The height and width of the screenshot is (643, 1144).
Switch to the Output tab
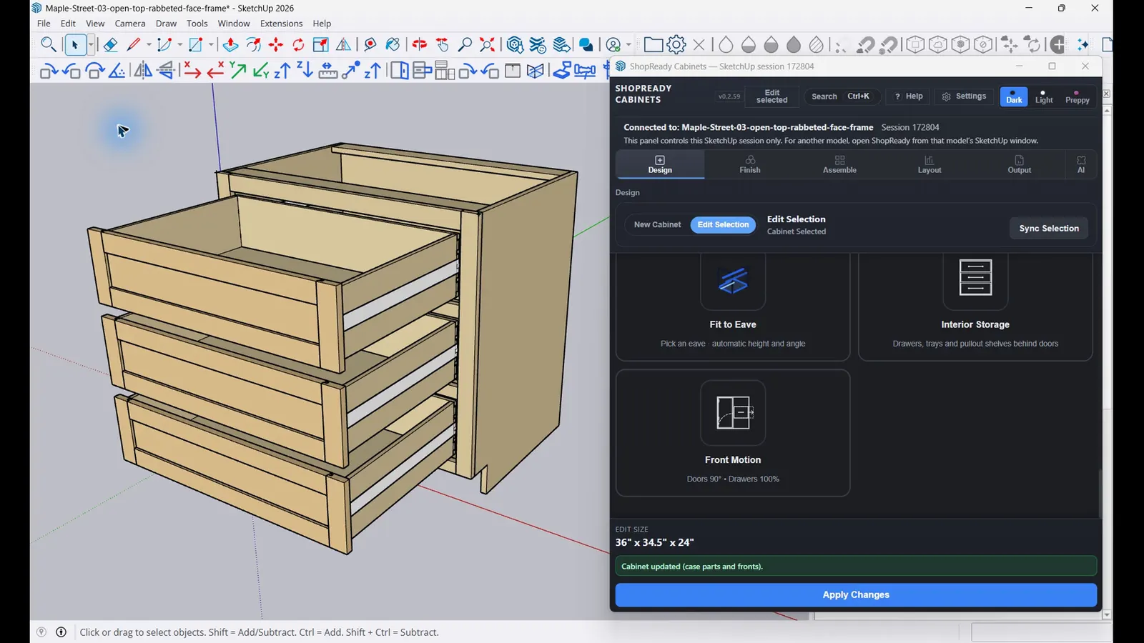pyautogui.click(x=1020, y=164)
